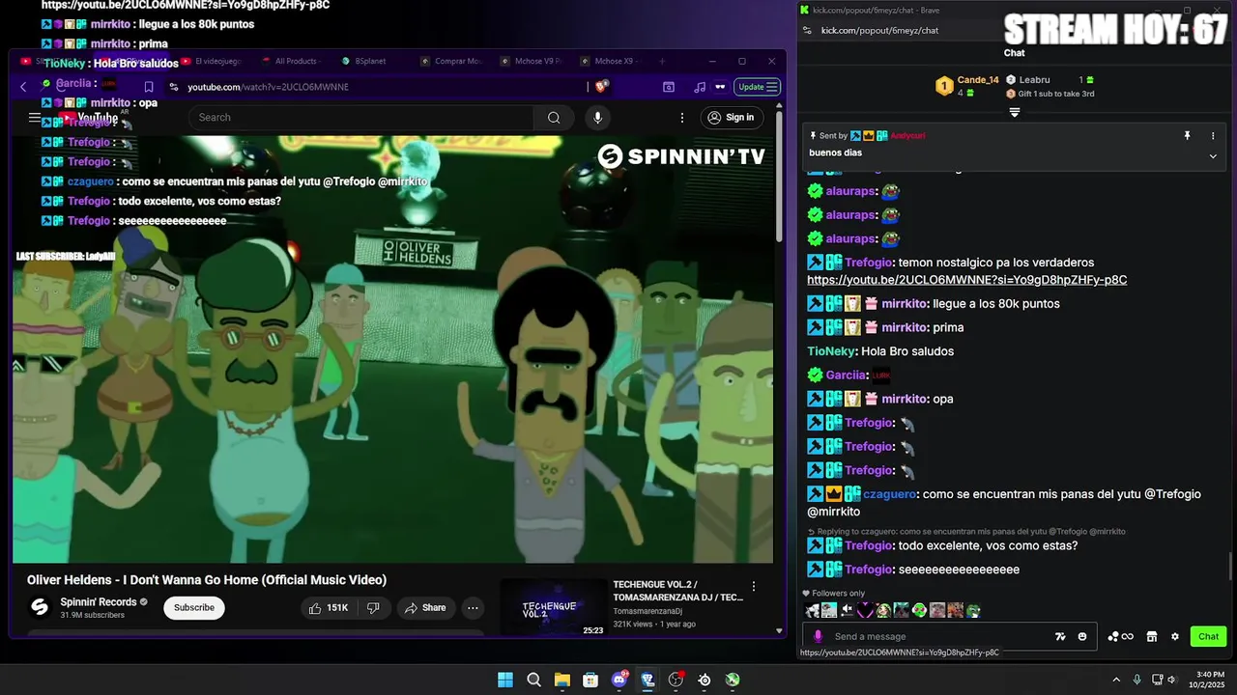Open YouTube settings three-dot menu beside Sign in
Viewport: 1237px width, 695px height.
click(x=682, y=118)
